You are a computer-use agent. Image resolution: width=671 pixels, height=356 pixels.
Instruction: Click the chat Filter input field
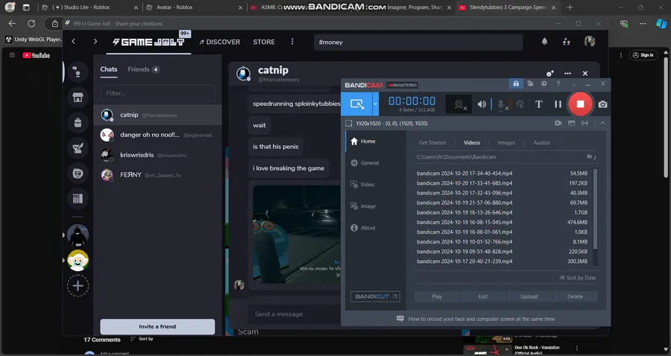click(157, 93)
